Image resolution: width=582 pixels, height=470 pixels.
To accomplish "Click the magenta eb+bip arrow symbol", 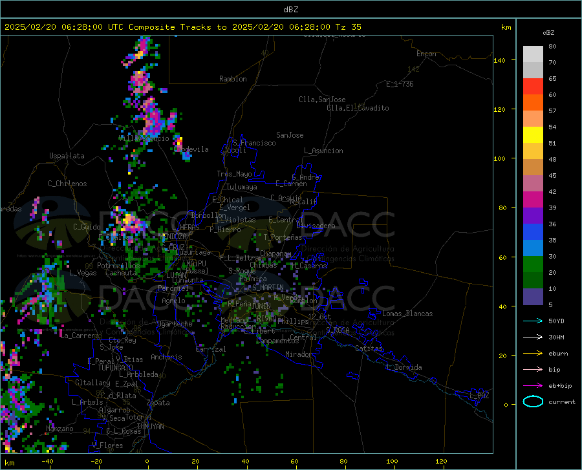I will pos(533,386).
